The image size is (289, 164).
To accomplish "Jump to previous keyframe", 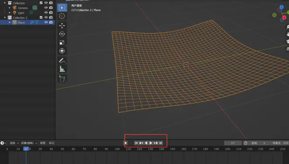I will (x=141, y=143).
